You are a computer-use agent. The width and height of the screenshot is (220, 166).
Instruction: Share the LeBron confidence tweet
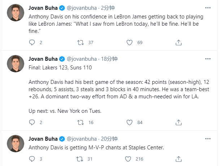pyautogui.click(x=178, y=43)
